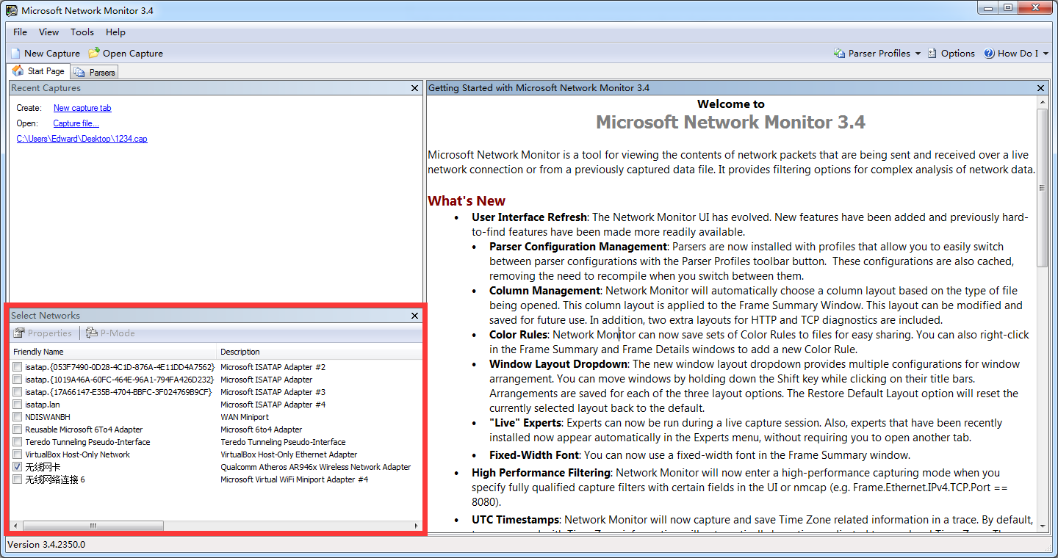
Task: Open the Tools menu
Action: pyautogui.click(x=82, y=32)
